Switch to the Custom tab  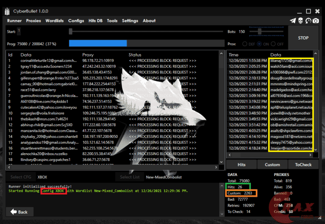[x=272, y=165]
